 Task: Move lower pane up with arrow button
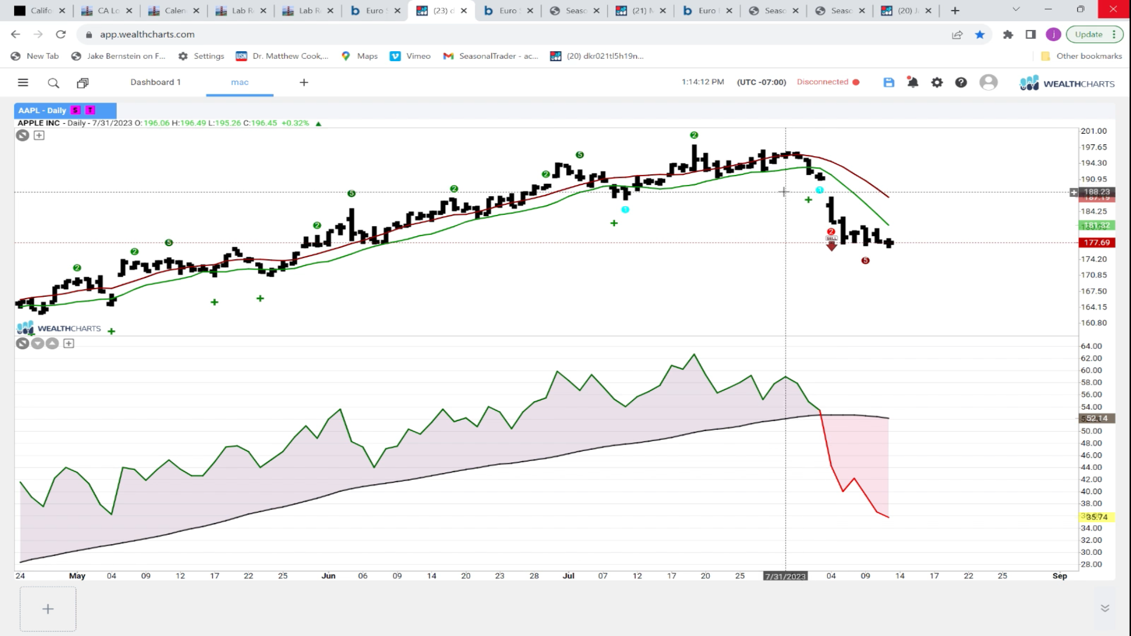pos(52,343)
